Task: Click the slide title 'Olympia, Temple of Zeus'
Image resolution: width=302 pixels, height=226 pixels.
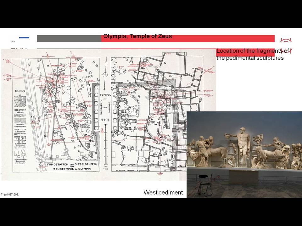Action: tap(137, 36)
